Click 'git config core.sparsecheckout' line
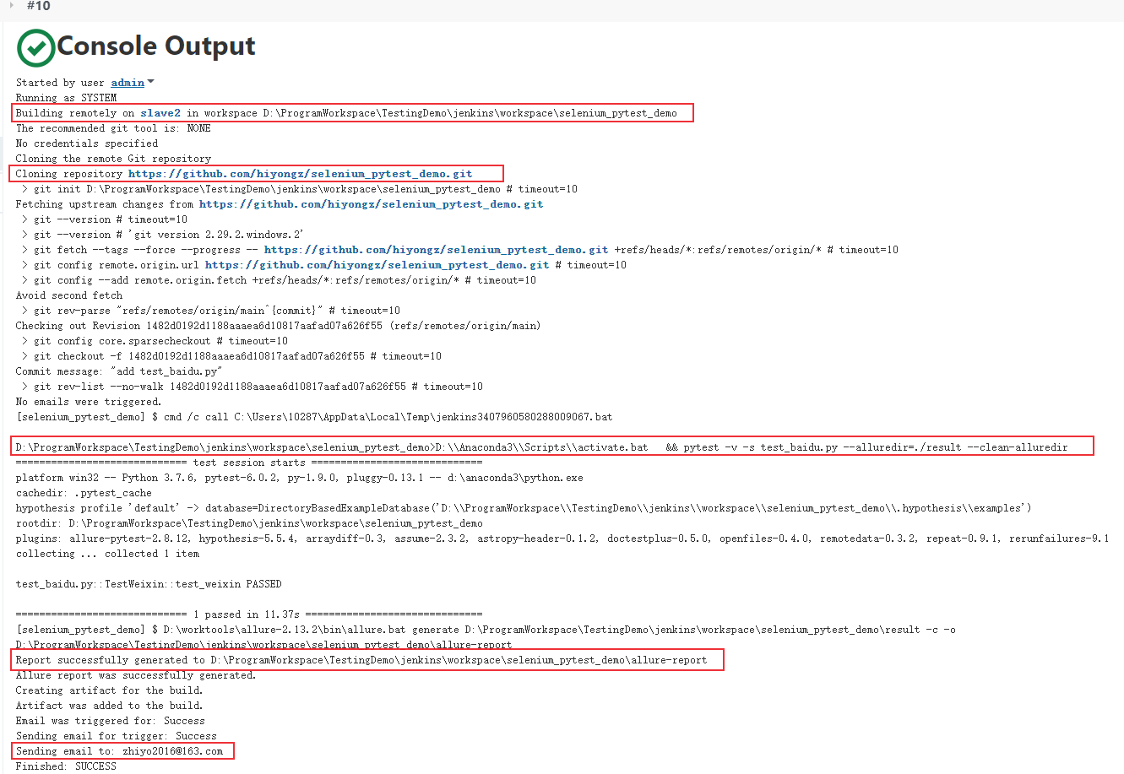Image resolution: width=1124 pixels, height=774 pixels. (x=155, y=341)
